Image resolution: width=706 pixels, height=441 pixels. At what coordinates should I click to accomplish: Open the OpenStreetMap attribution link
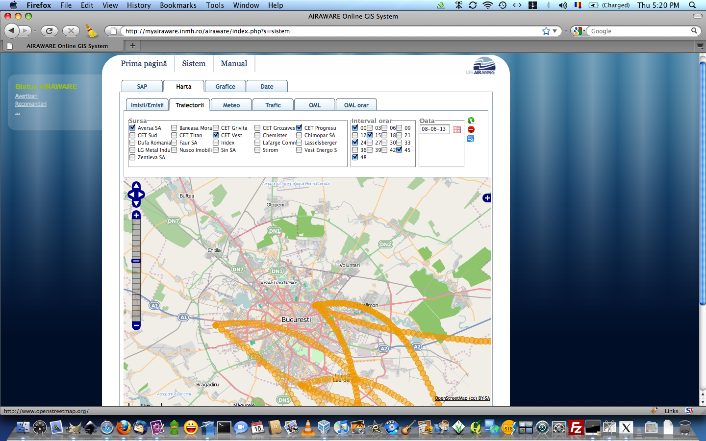click(462, 398)
